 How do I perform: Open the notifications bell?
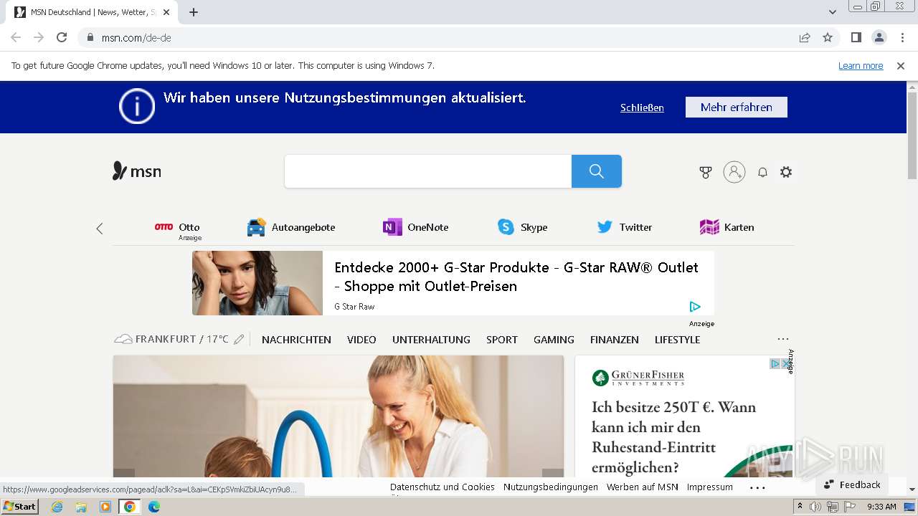tap(762, 172)
